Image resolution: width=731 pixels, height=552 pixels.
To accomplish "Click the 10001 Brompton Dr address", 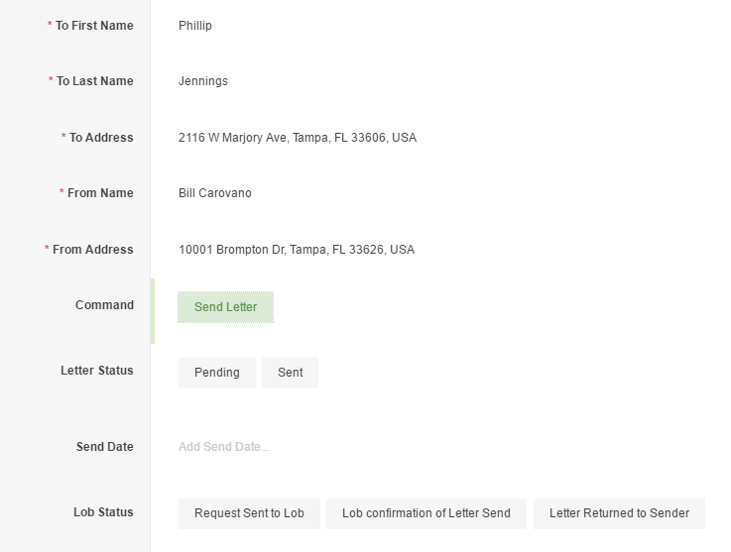I will 297,250.
